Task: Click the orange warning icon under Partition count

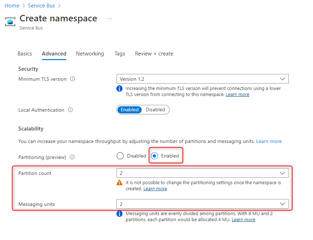Action: pos(120,183)
